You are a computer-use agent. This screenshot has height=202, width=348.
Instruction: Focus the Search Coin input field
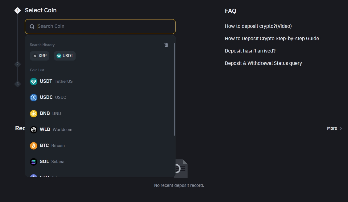pyautogui.click(x=100, y=27)
